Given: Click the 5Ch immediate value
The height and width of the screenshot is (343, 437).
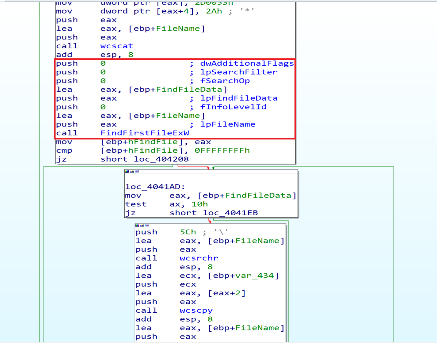Looking at the screenshot, I should [x=188, y=232].
